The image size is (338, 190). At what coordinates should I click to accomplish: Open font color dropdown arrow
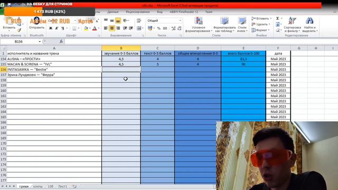click(99, 28)
